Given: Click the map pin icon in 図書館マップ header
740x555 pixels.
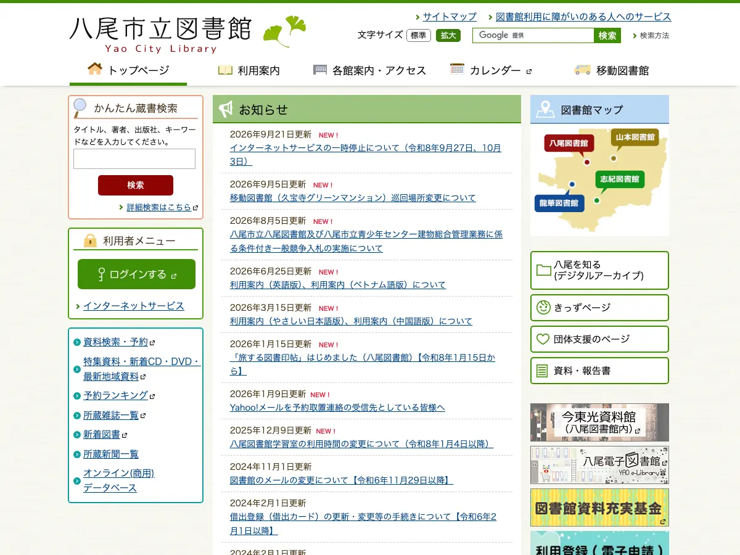Looking at the screenshot, I should click(545, 109).
